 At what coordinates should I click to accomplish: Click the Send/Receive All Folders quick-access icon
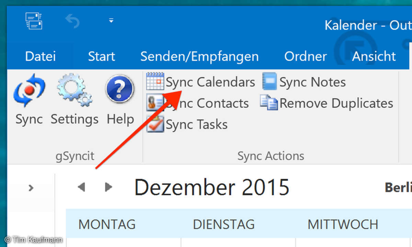pyautogui.click(x=34, y=21)
